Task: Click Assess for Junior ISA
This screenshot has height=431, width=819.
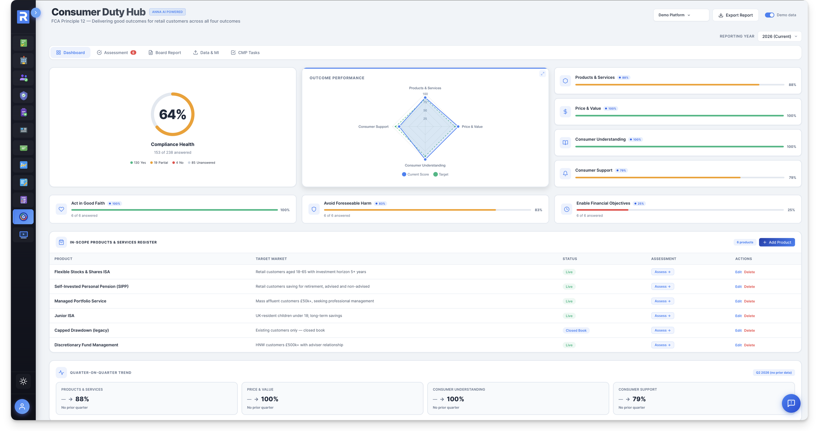Action: point(662,316)
